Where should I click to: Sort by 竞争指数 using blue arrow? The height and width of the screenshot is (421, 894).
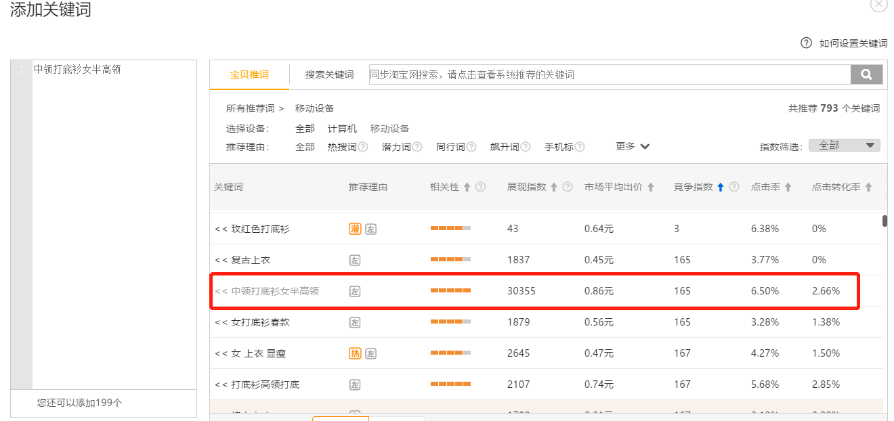click(x=721, y=187)
